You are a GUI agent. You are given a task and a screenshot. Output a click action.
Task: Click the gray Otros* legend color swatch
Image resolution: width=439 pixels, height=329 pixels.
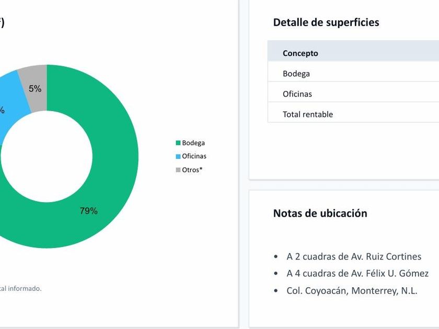pyautogui.click(x=178, y=170)
